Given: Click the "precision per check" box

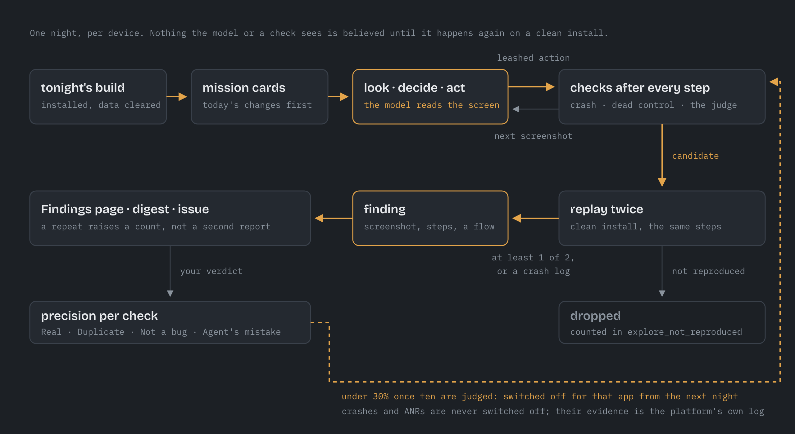Looking at the screenshot, I should (x=170, y=322).
